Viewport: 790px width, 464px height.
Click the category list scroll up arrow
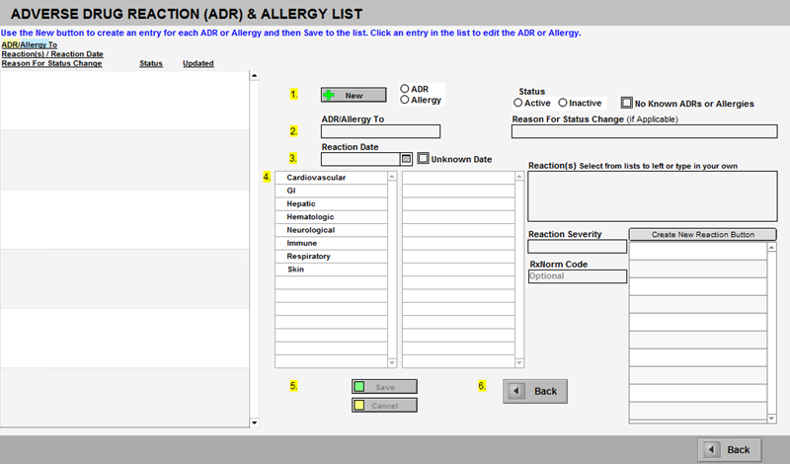(392, 177)
